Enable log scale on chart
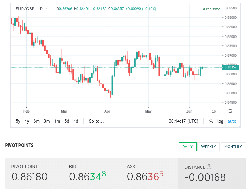Viewport: 249px width, 191px height. 220,121
